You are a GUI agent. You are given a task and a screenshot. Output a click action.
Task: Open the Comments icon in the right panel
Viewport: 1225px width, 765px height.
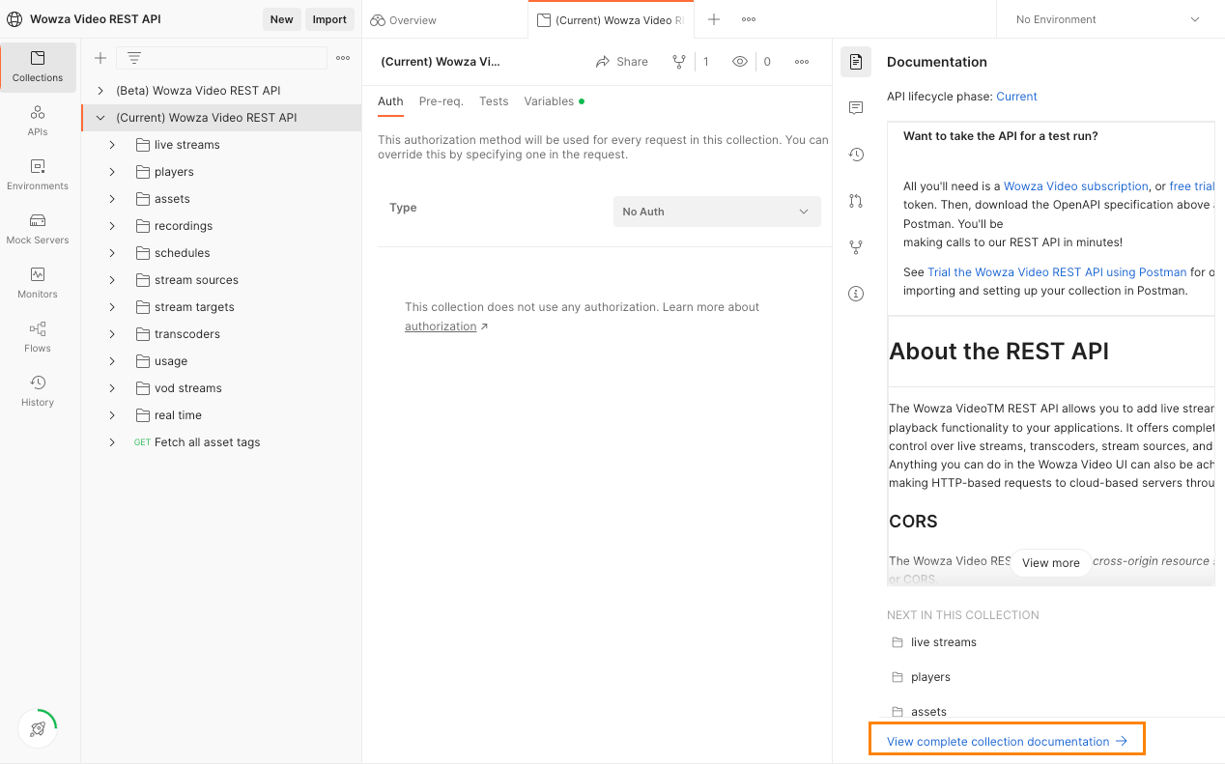[x=856, y=108]
